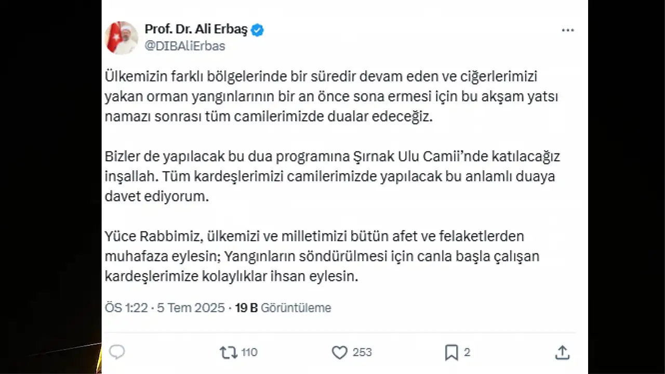Share the tweet with the share icon
The height and width of the screenshot is (374, 665).
562,352
